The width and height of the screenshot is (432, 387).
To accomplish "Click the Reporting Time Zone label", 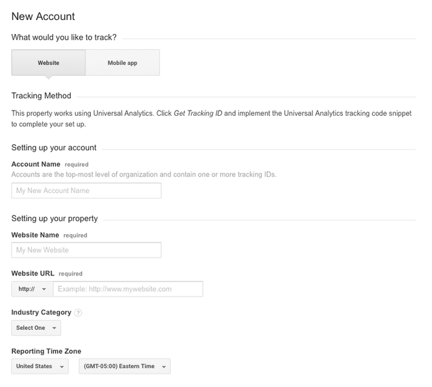I will pos(46,351).
